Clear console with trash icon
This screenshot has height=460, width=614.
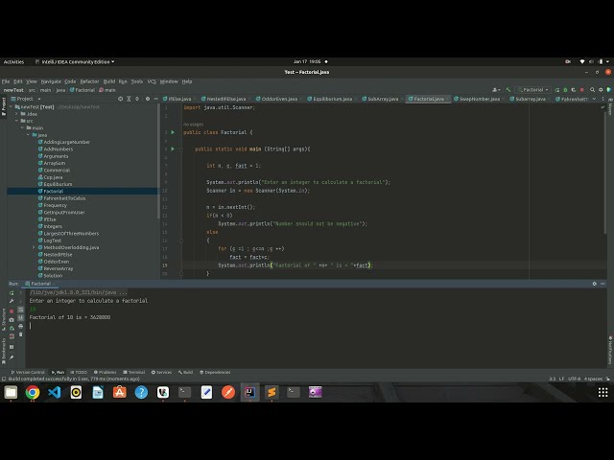21,334
